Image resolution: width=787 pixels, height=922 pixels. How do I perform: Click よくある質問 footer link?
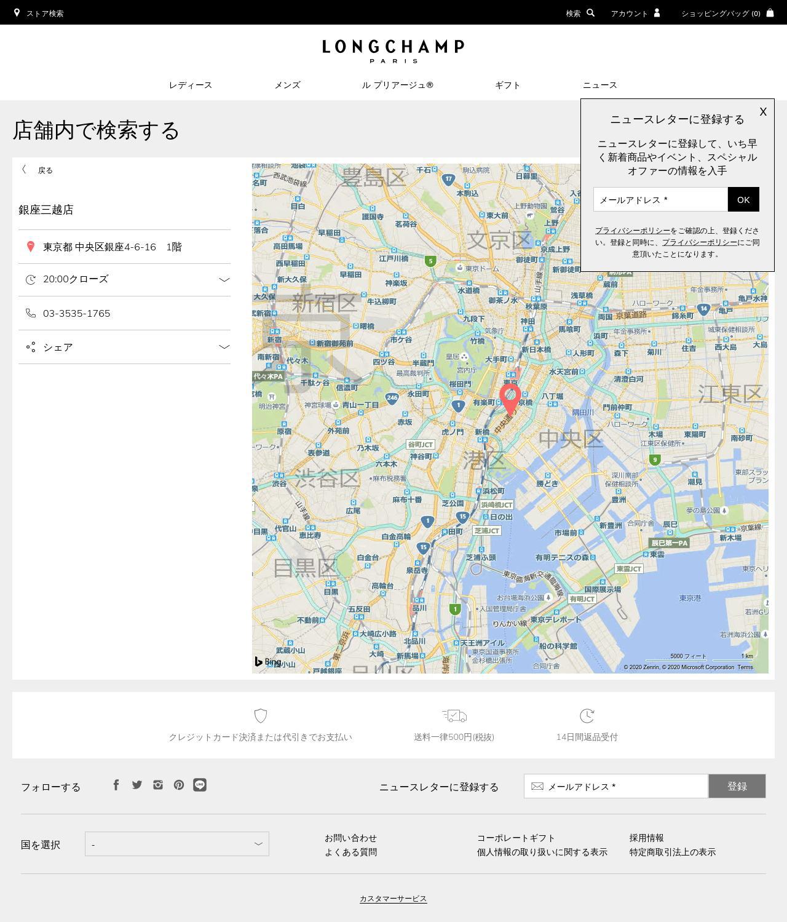350,852
